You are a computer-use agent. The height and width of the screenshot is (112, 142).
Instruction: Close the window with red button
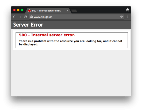click(14, 10)
